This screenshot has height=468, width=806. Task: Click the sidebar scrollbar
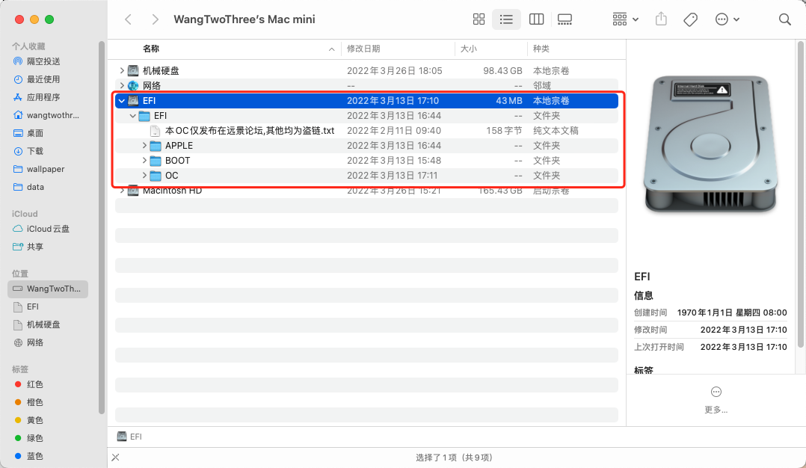point(101,227)
